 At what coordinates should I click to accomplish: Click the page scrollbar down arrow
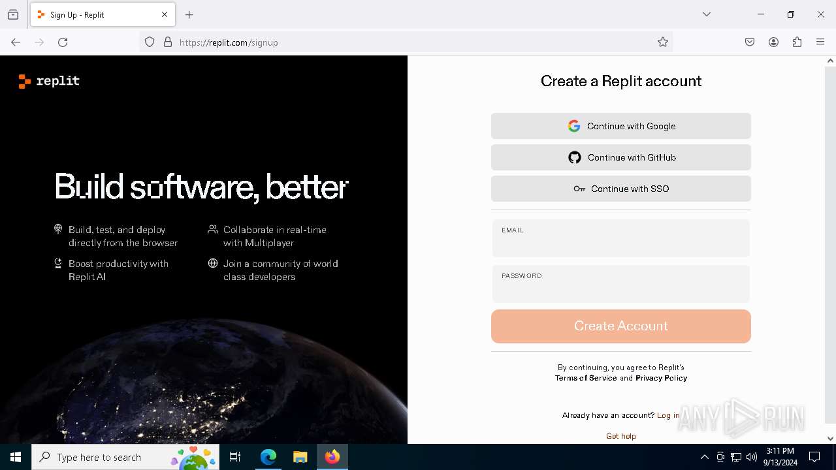click(x=830, y=439)
